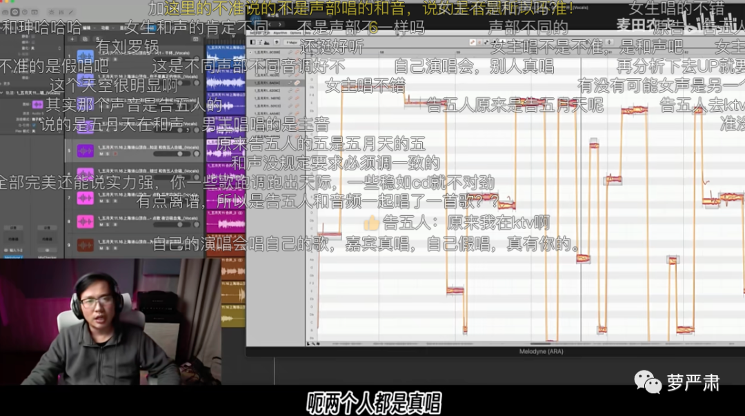Image resolution: width=745 pixels, height=416 pixels.
Task: Open the Editors pencil icon in Logic
Action: pos(70,12)
